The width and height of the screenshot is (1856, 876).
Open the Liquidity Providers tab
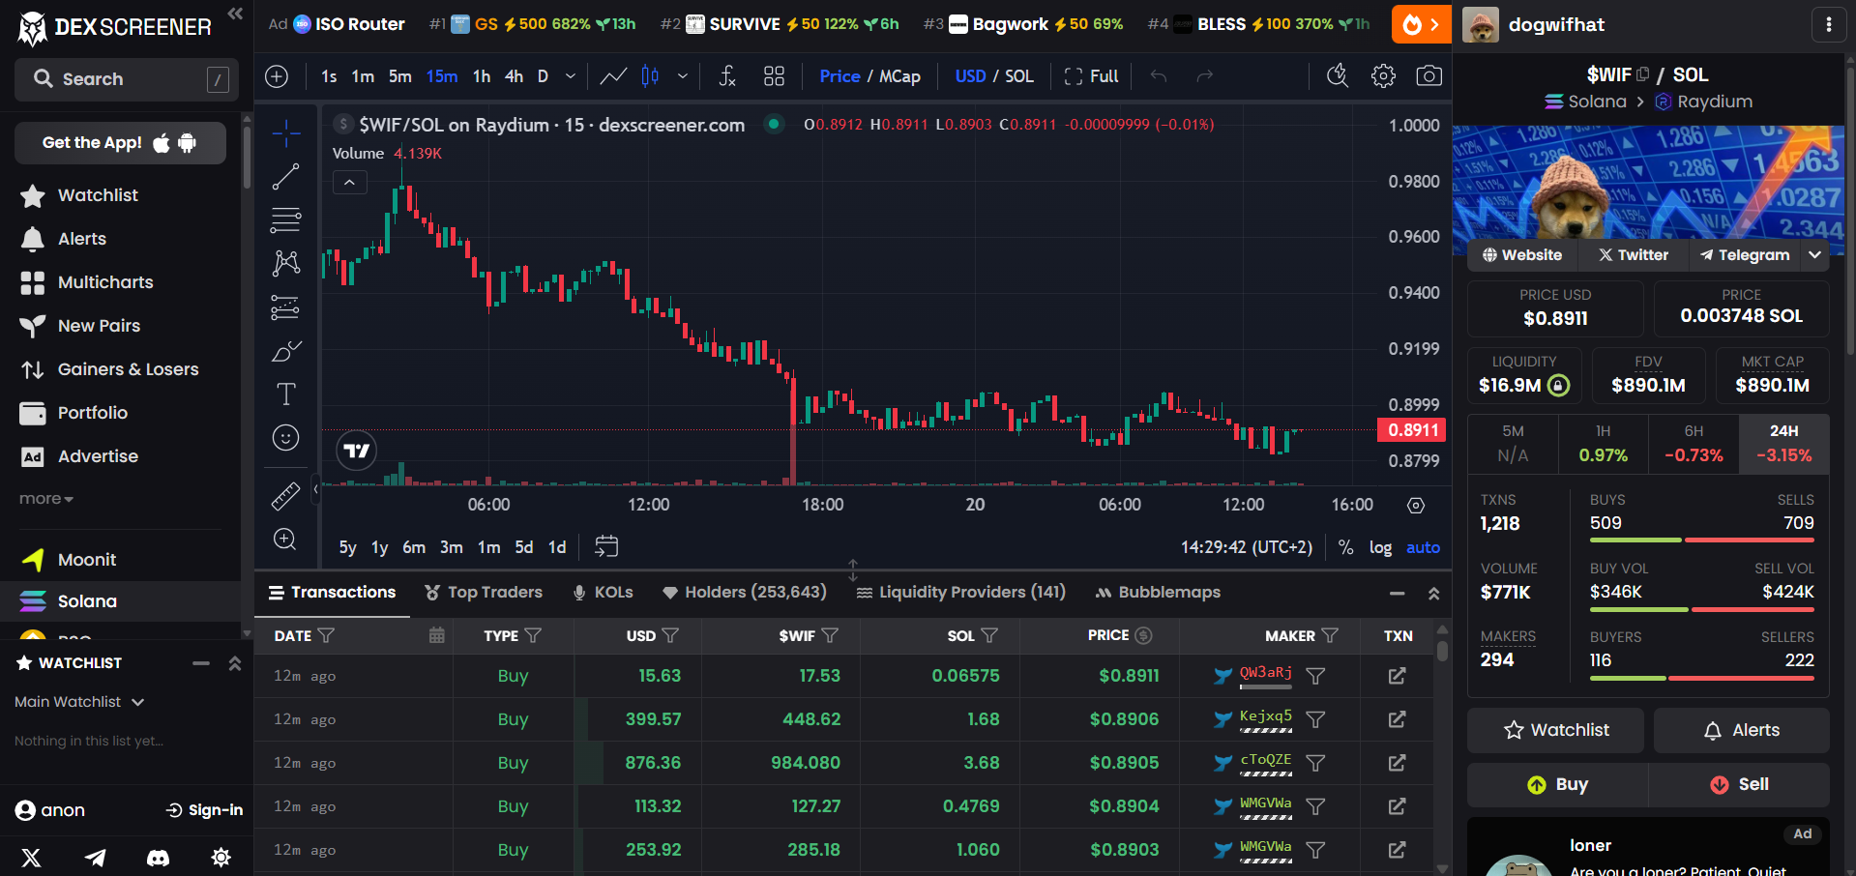(960, 592)
